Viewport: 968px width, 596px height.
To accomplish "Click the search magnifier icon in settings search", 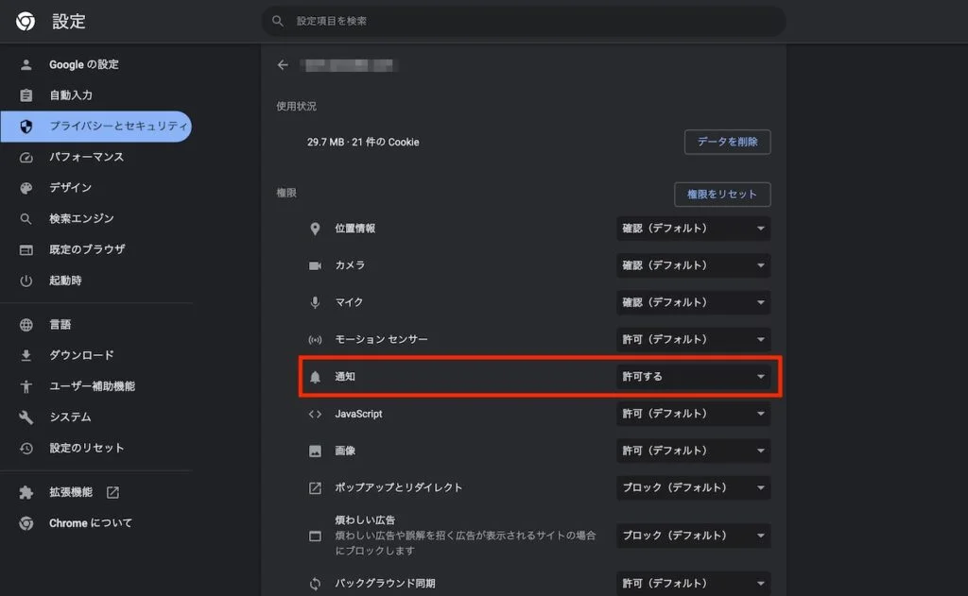I will click(x=278, y=21).
